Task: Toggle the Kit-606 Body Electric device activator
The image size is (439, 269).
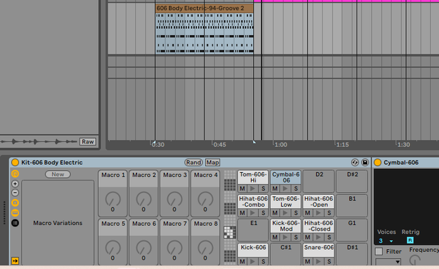Action: click(x=15, y=163)
